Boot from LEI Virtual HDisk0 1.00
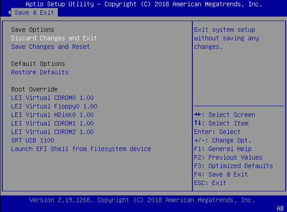Image resolution: width=287 pixels, height=212 pixels. pyautogui.click(x=52, y=115)
